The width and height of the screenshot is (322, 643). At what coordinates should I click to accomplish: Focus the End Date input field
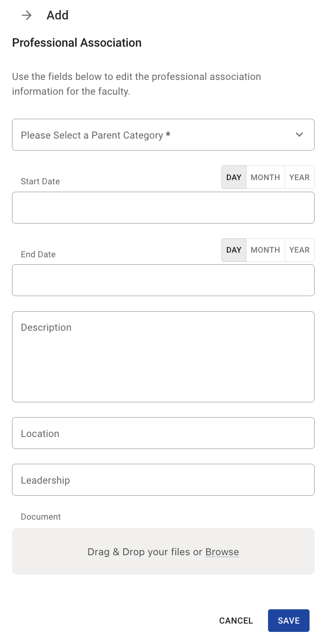pyautogui.click(x=163, y=280)
